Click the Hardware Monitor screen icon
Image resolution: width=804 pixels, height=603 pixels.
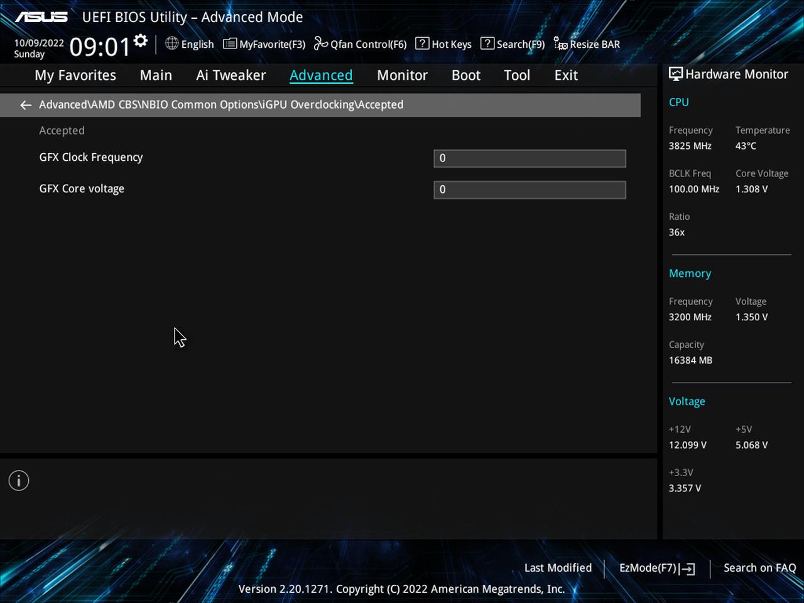coord(676,74)
